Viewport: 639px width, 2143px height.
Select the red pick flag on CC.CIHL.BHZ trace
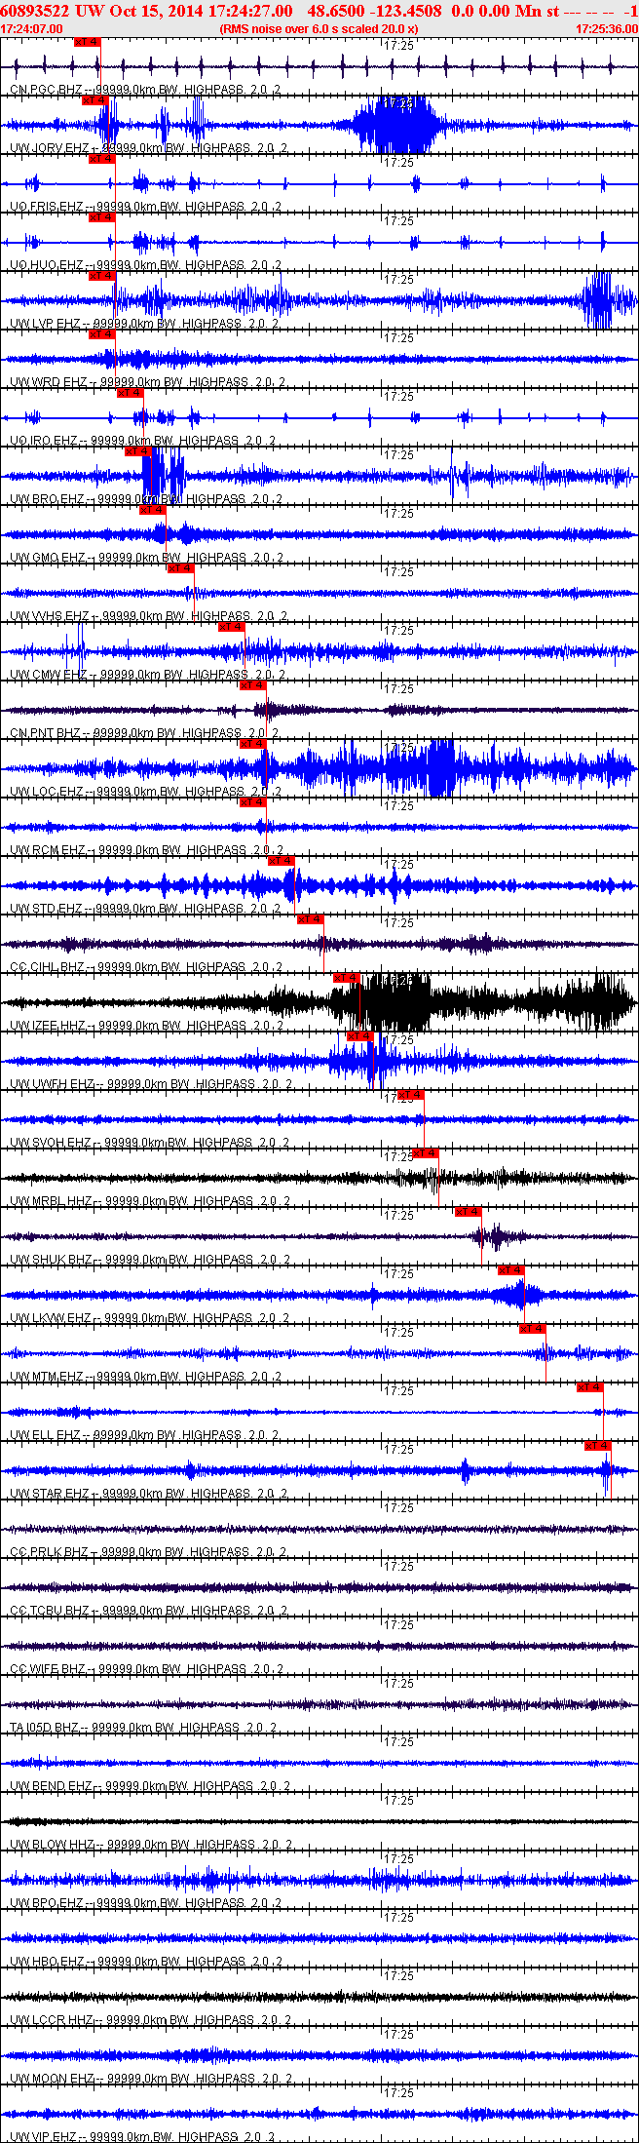click(x=310, y=919)
